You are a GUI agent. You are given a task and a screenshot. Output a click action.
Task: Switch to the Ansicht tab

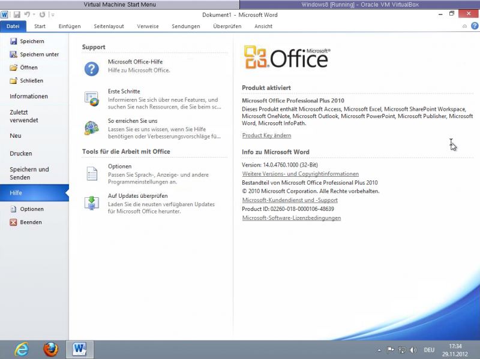(x=263, y=26)
